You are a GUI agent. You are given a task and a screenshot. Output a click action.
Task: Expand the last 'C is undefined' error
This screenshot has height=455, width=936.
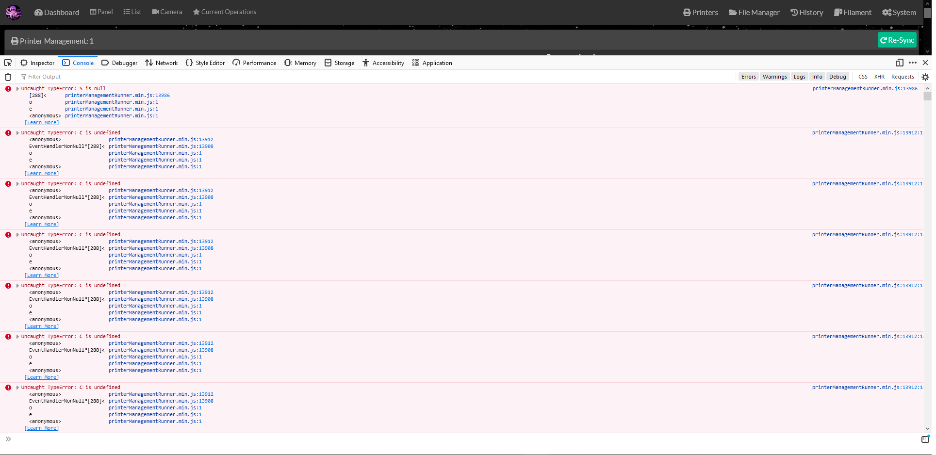pos(17,387)
